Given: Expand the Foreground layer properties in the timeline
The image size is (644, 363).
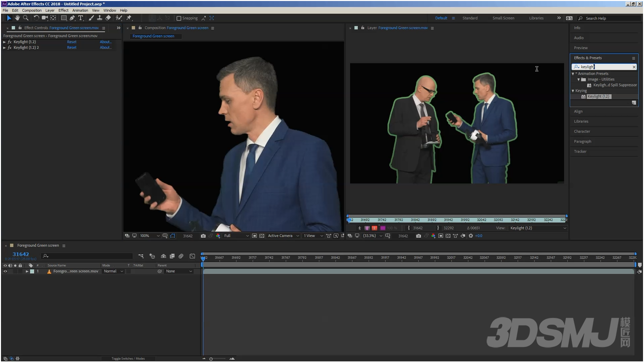Looking at the screenshot, I should 27,271.
